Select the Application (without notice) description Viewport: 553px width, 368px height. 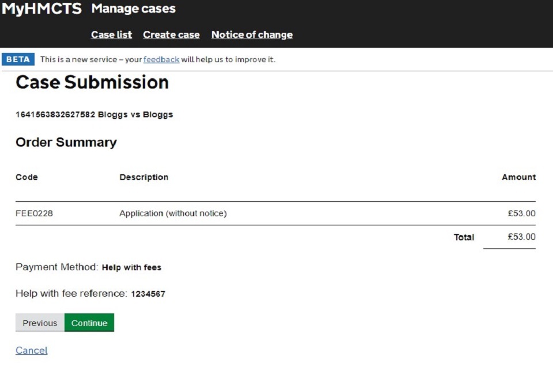(173, 214)
